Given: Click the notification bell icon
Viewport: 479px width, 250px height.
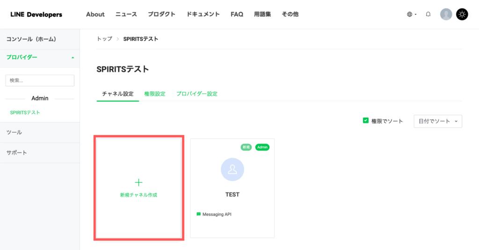Looking at the screenshot, I should pyautogui.click(x=428, y=14).
